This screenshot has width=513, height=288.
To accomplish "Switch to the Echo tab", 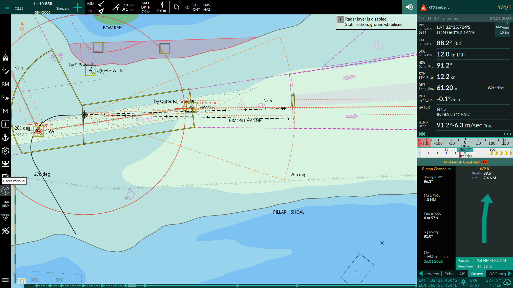I will tap(449, 274).
